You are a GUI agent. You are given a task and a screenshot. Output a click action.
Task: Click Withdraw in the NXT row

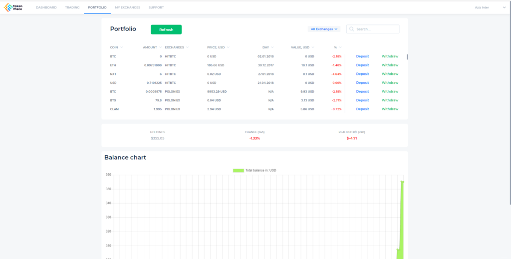coord(390,74)
